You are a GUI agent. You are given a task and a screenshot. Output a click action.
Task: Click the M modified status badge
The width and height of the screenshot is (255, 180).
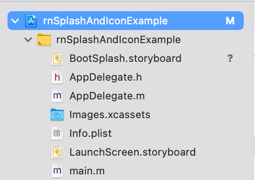[230, 21]
